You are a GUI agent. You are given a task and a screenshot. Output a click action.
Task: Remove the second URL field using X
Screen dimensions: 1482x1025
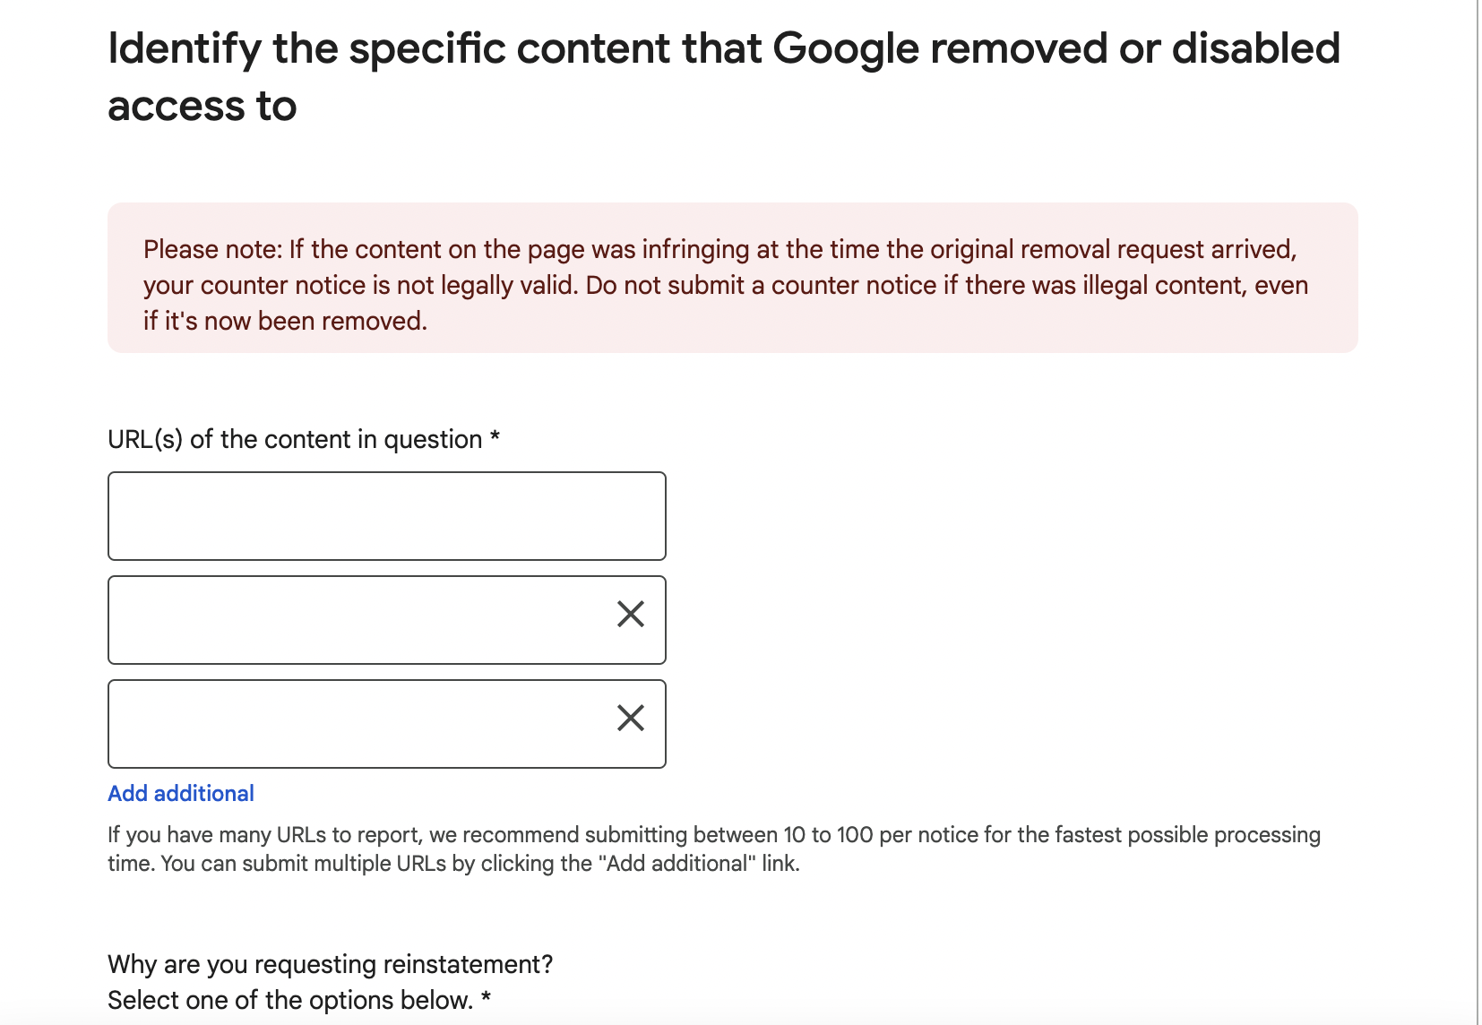tap(631, 614)
